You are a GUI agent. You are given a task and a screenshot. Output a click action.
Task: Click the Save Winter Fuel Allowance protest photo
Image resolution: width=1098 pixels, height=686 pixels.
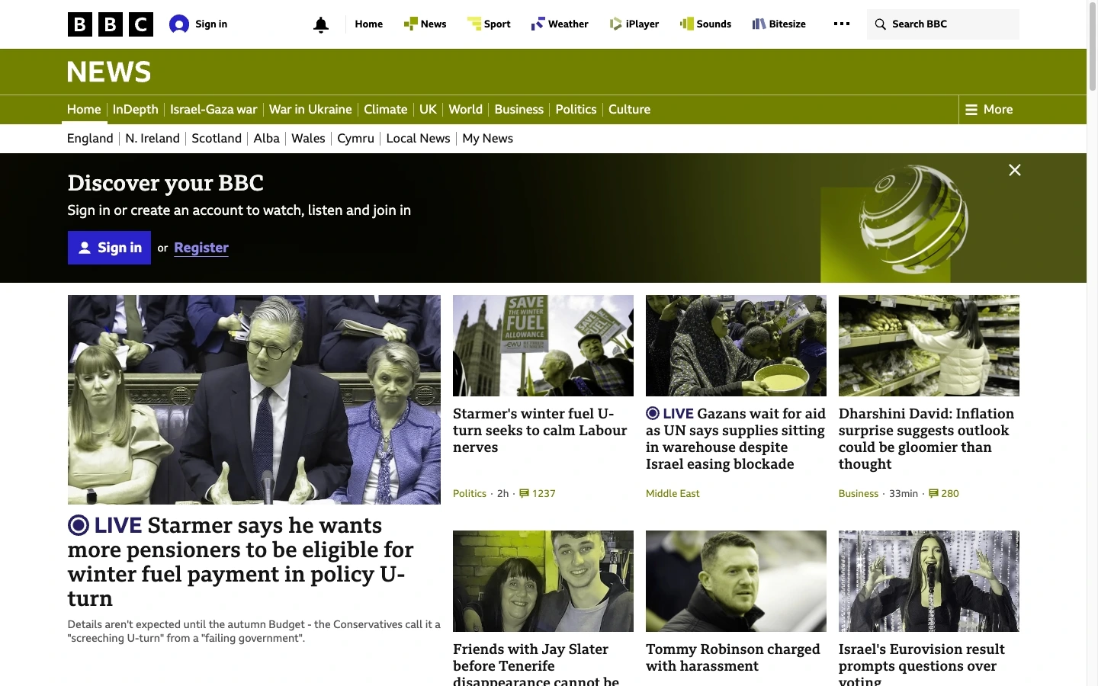(x=543, y=345)
